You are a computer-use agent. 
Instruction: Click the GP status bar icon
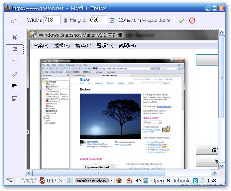[x=138, y=181]
